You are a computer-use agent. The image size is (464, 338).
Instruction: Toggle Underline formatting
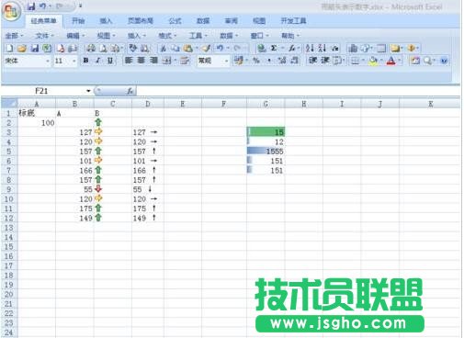tap(110, 61)
